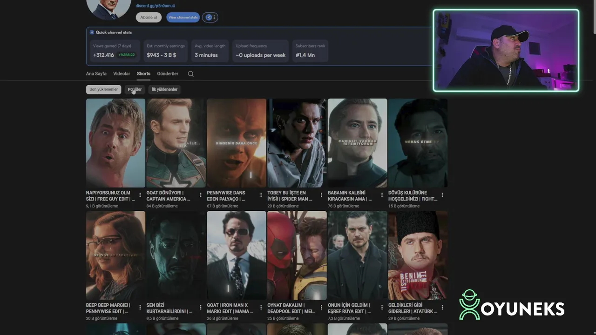Click Upload frequency stat card
The image size is (596, 335).
click(260, 51)
